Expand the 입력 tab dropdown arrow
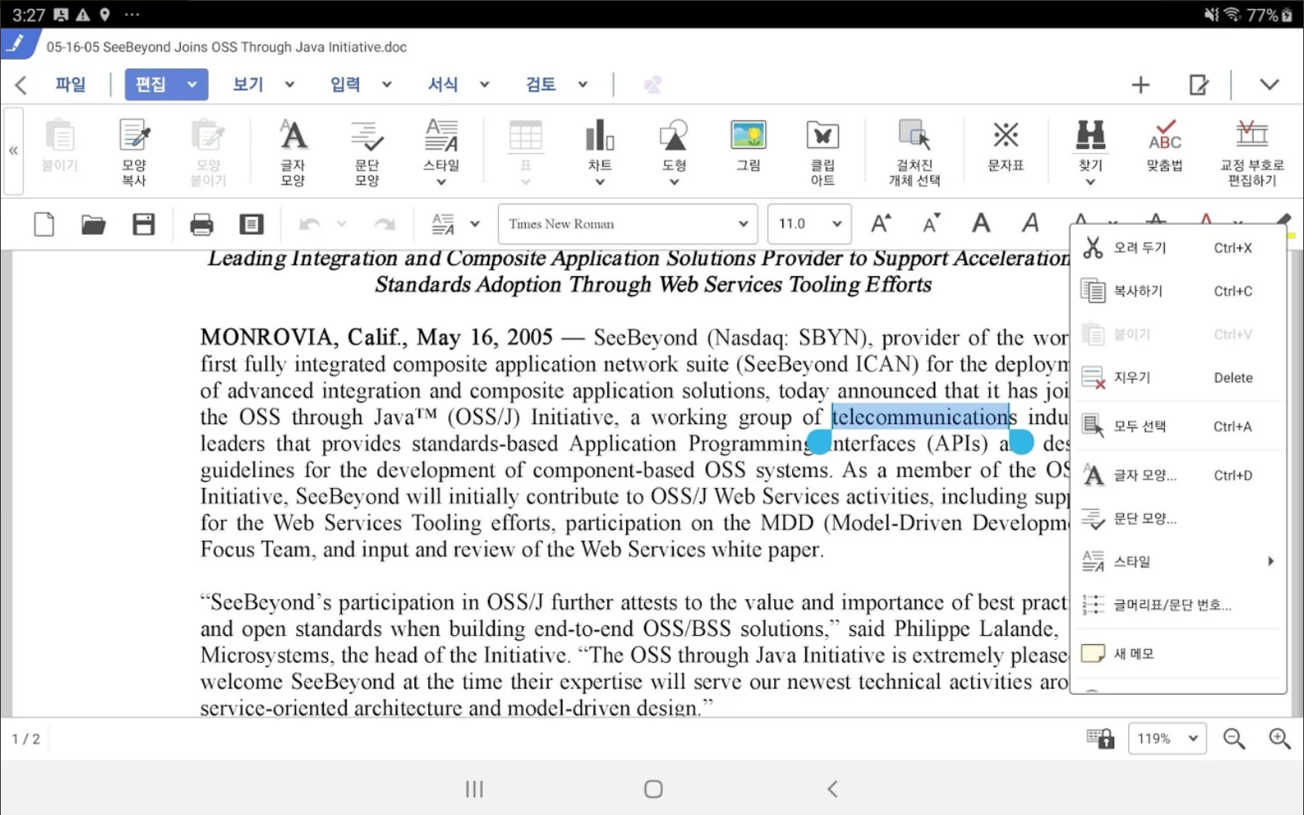 [x=387, y=84]
